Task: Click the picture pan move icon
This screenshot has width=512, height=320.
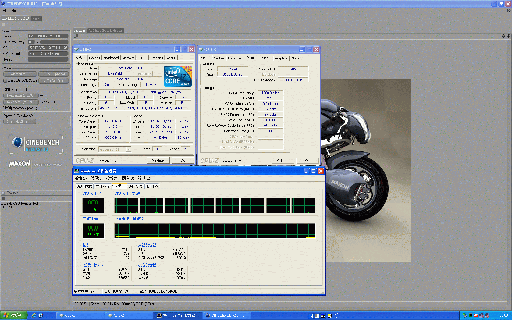Action: coord(503,36)
